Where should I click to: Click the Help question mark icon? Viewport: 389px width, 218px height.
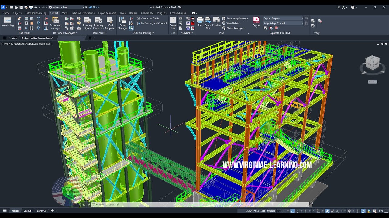tap(353, 7)
